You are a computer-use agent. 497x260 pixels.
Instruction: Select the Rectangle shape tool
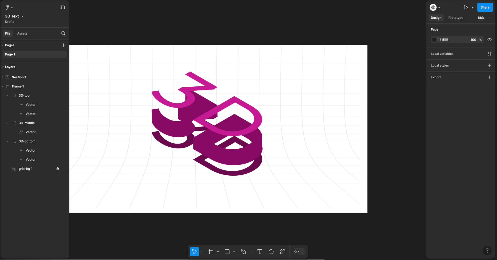tap(227, 252)
